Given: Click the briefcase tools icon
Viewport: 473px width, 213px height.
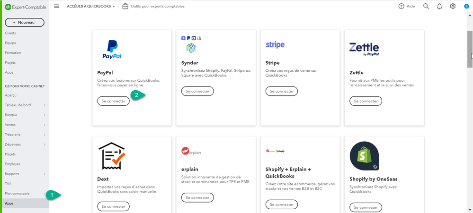Looking at the screenshot, I should pos(125,6).
